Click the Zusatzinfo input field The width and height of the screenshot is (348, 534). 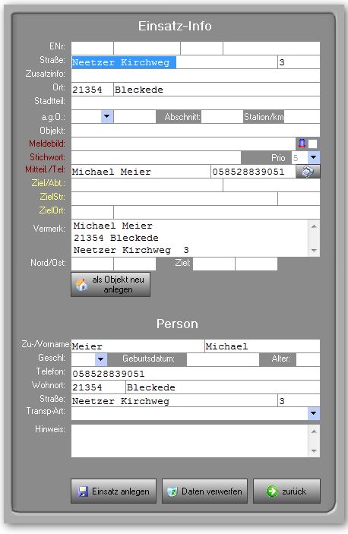click(x=195, y=76)
